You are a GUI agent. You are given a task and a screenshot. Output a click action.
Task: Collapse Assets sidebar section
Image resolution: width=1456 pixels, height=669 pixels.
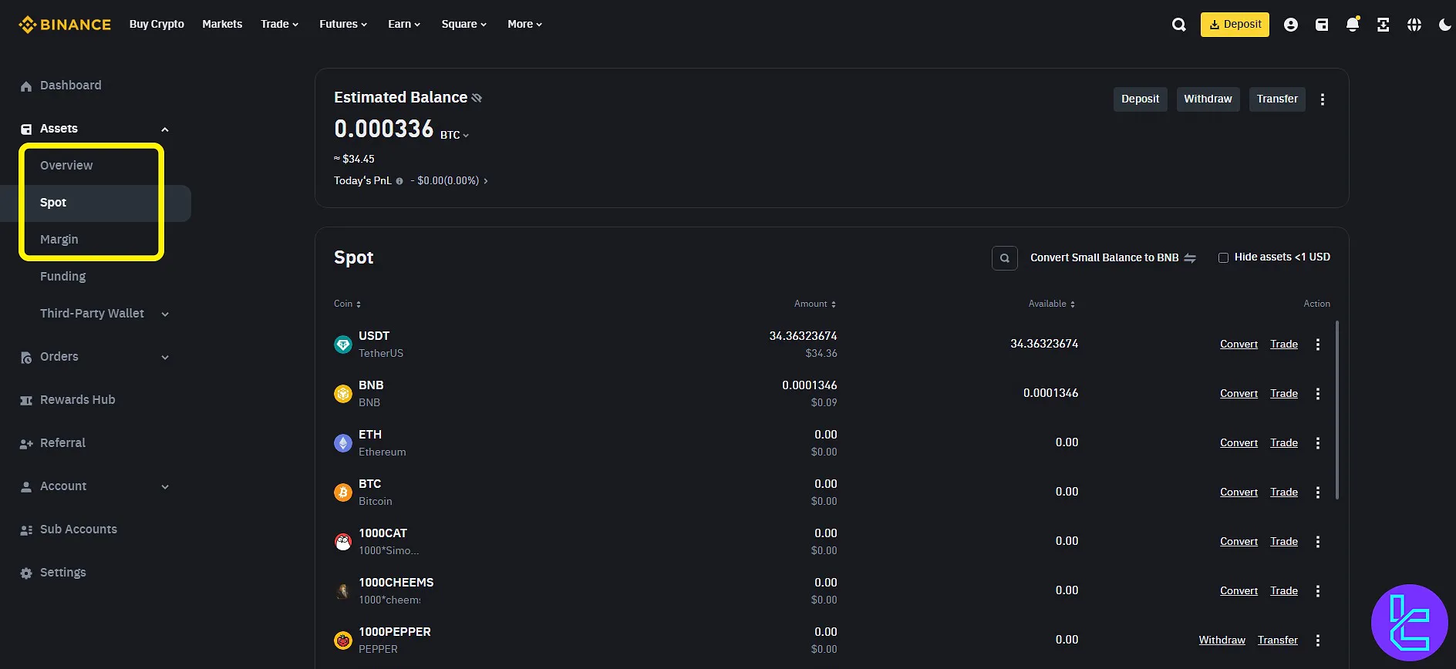tap(164, 129)
